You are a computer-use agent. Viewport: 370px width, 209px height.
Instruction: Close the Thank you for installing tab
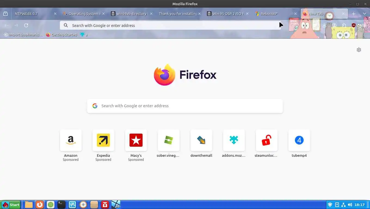click(199, 14)
